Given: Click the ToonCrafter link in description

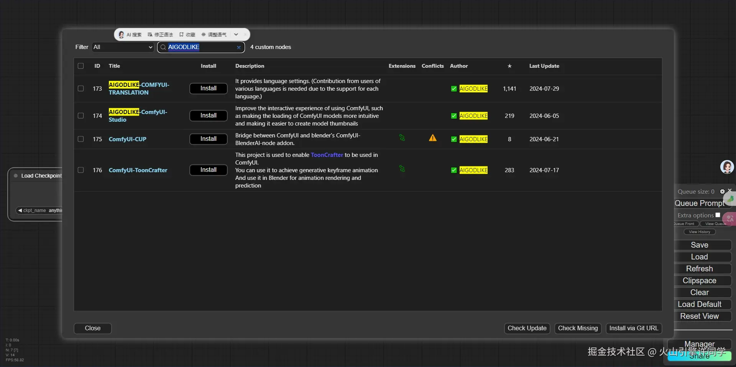Looking at the screenshot, I should [x=327, y=155].
